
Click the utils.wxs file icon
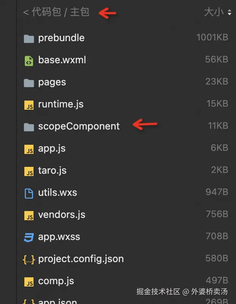(29, 193)
